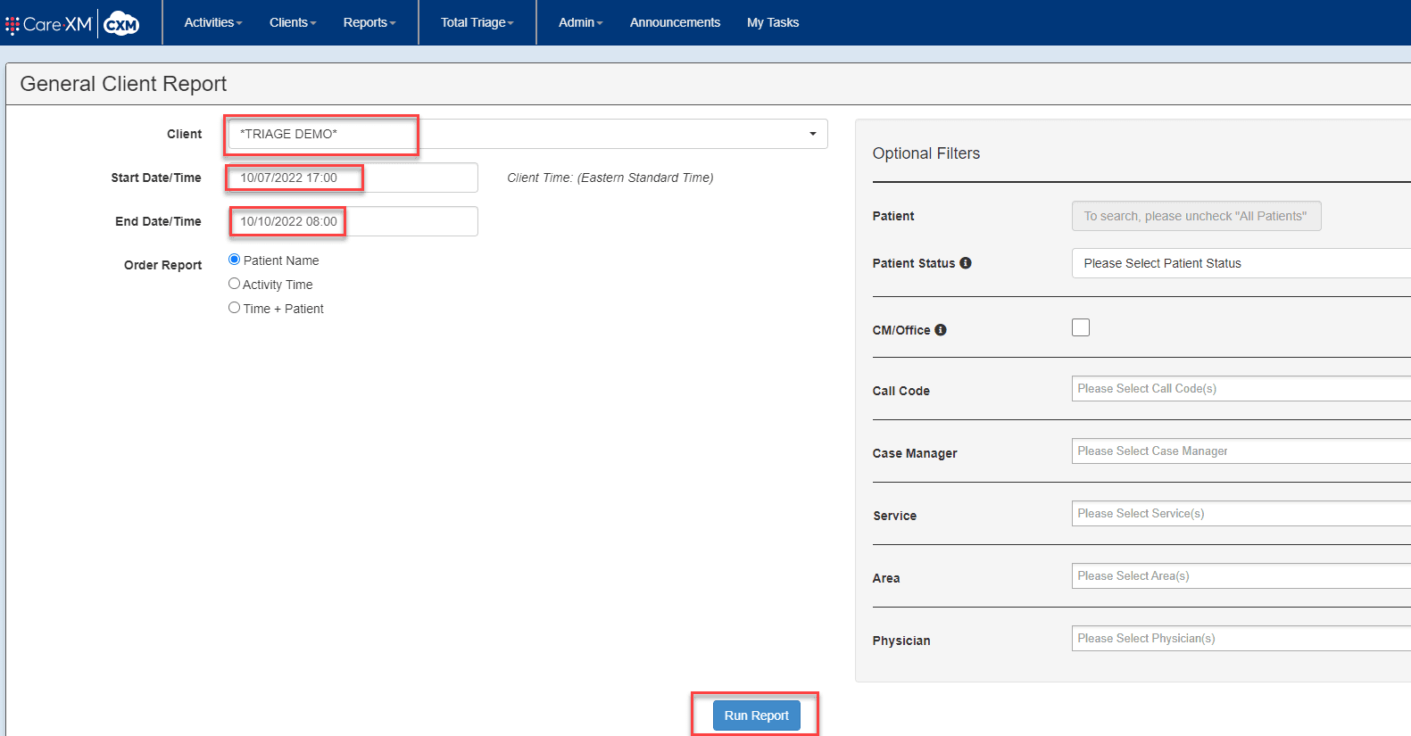This screenshot has height=736, width=1411.
Task: Click the Patient Status info icon
Action: pyautogui.click(x=966, y=263)
